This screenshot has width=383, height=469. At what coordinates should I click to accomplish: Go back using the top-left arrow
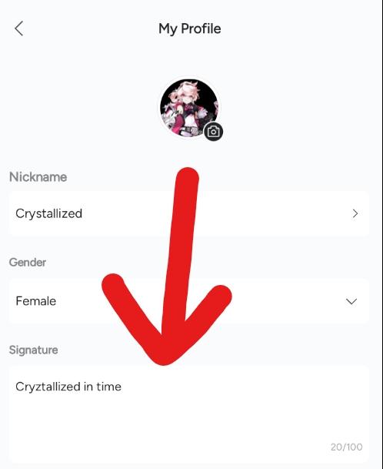pos(18,28)
